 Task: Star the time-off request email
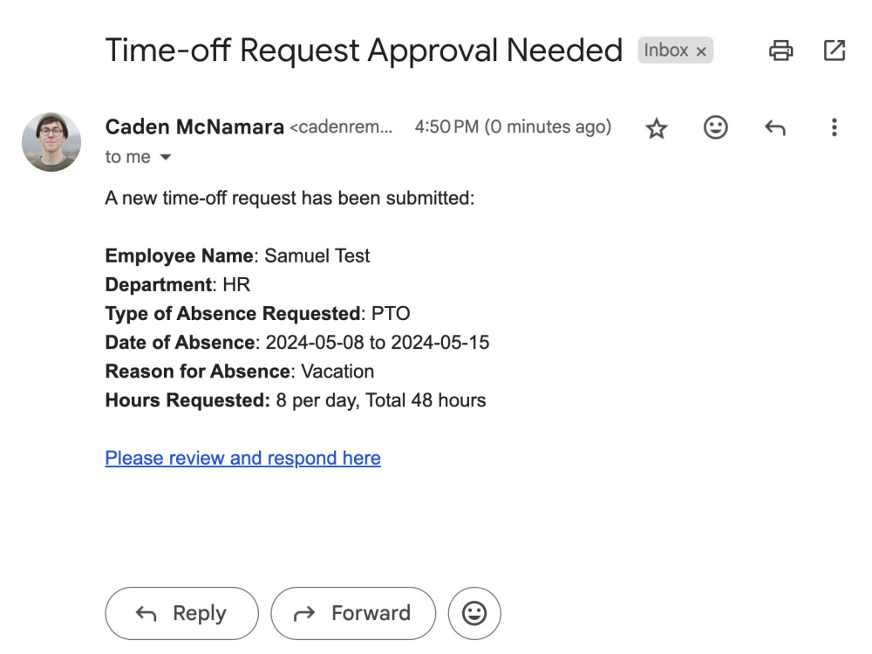[x=655, y=127]
